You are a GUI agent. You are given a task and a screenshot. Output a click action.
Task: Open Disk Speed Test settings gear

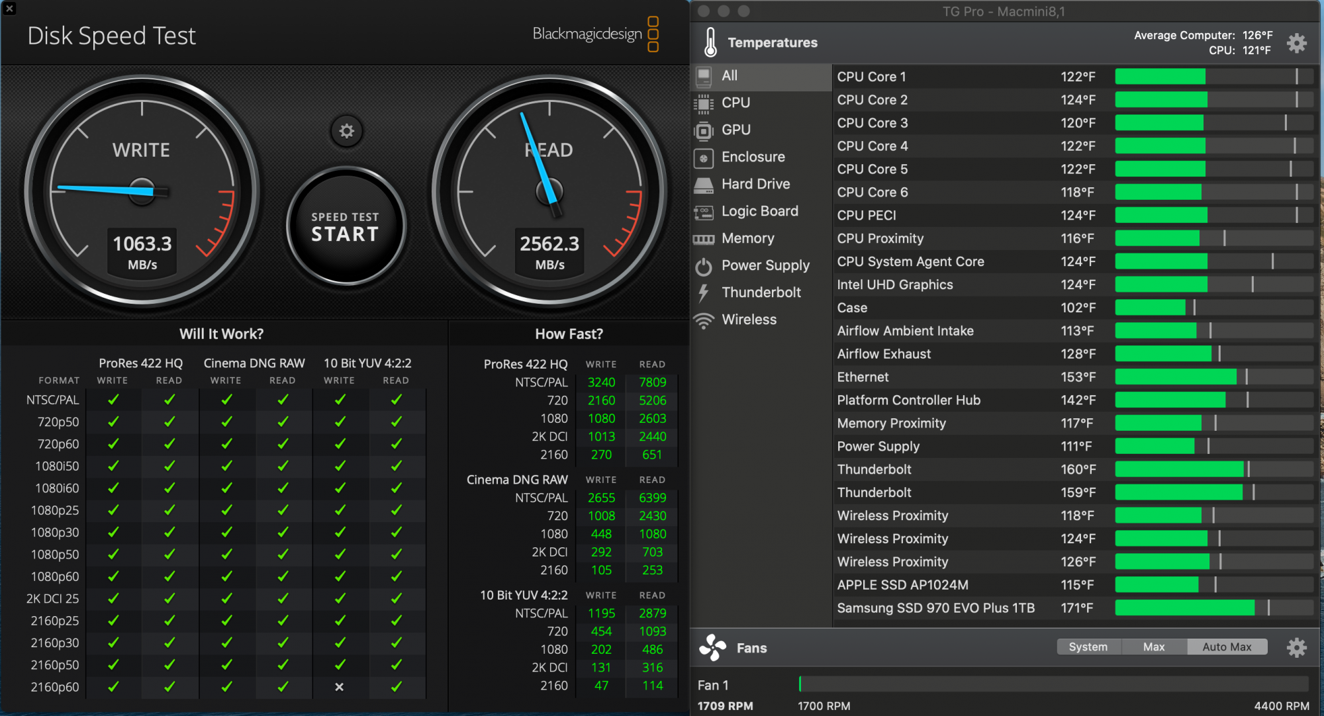pyautogui.click(x=346, y=131)
